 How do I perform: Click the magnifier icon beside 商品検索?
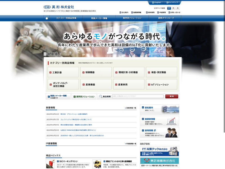pyautogui.click(x=100, y=97)
